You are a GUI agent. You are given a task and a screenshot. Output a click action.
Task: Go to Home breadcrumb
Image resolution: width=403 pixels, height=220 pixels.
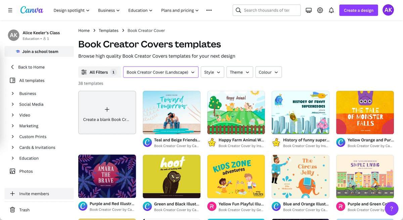[x=84, y=30]
